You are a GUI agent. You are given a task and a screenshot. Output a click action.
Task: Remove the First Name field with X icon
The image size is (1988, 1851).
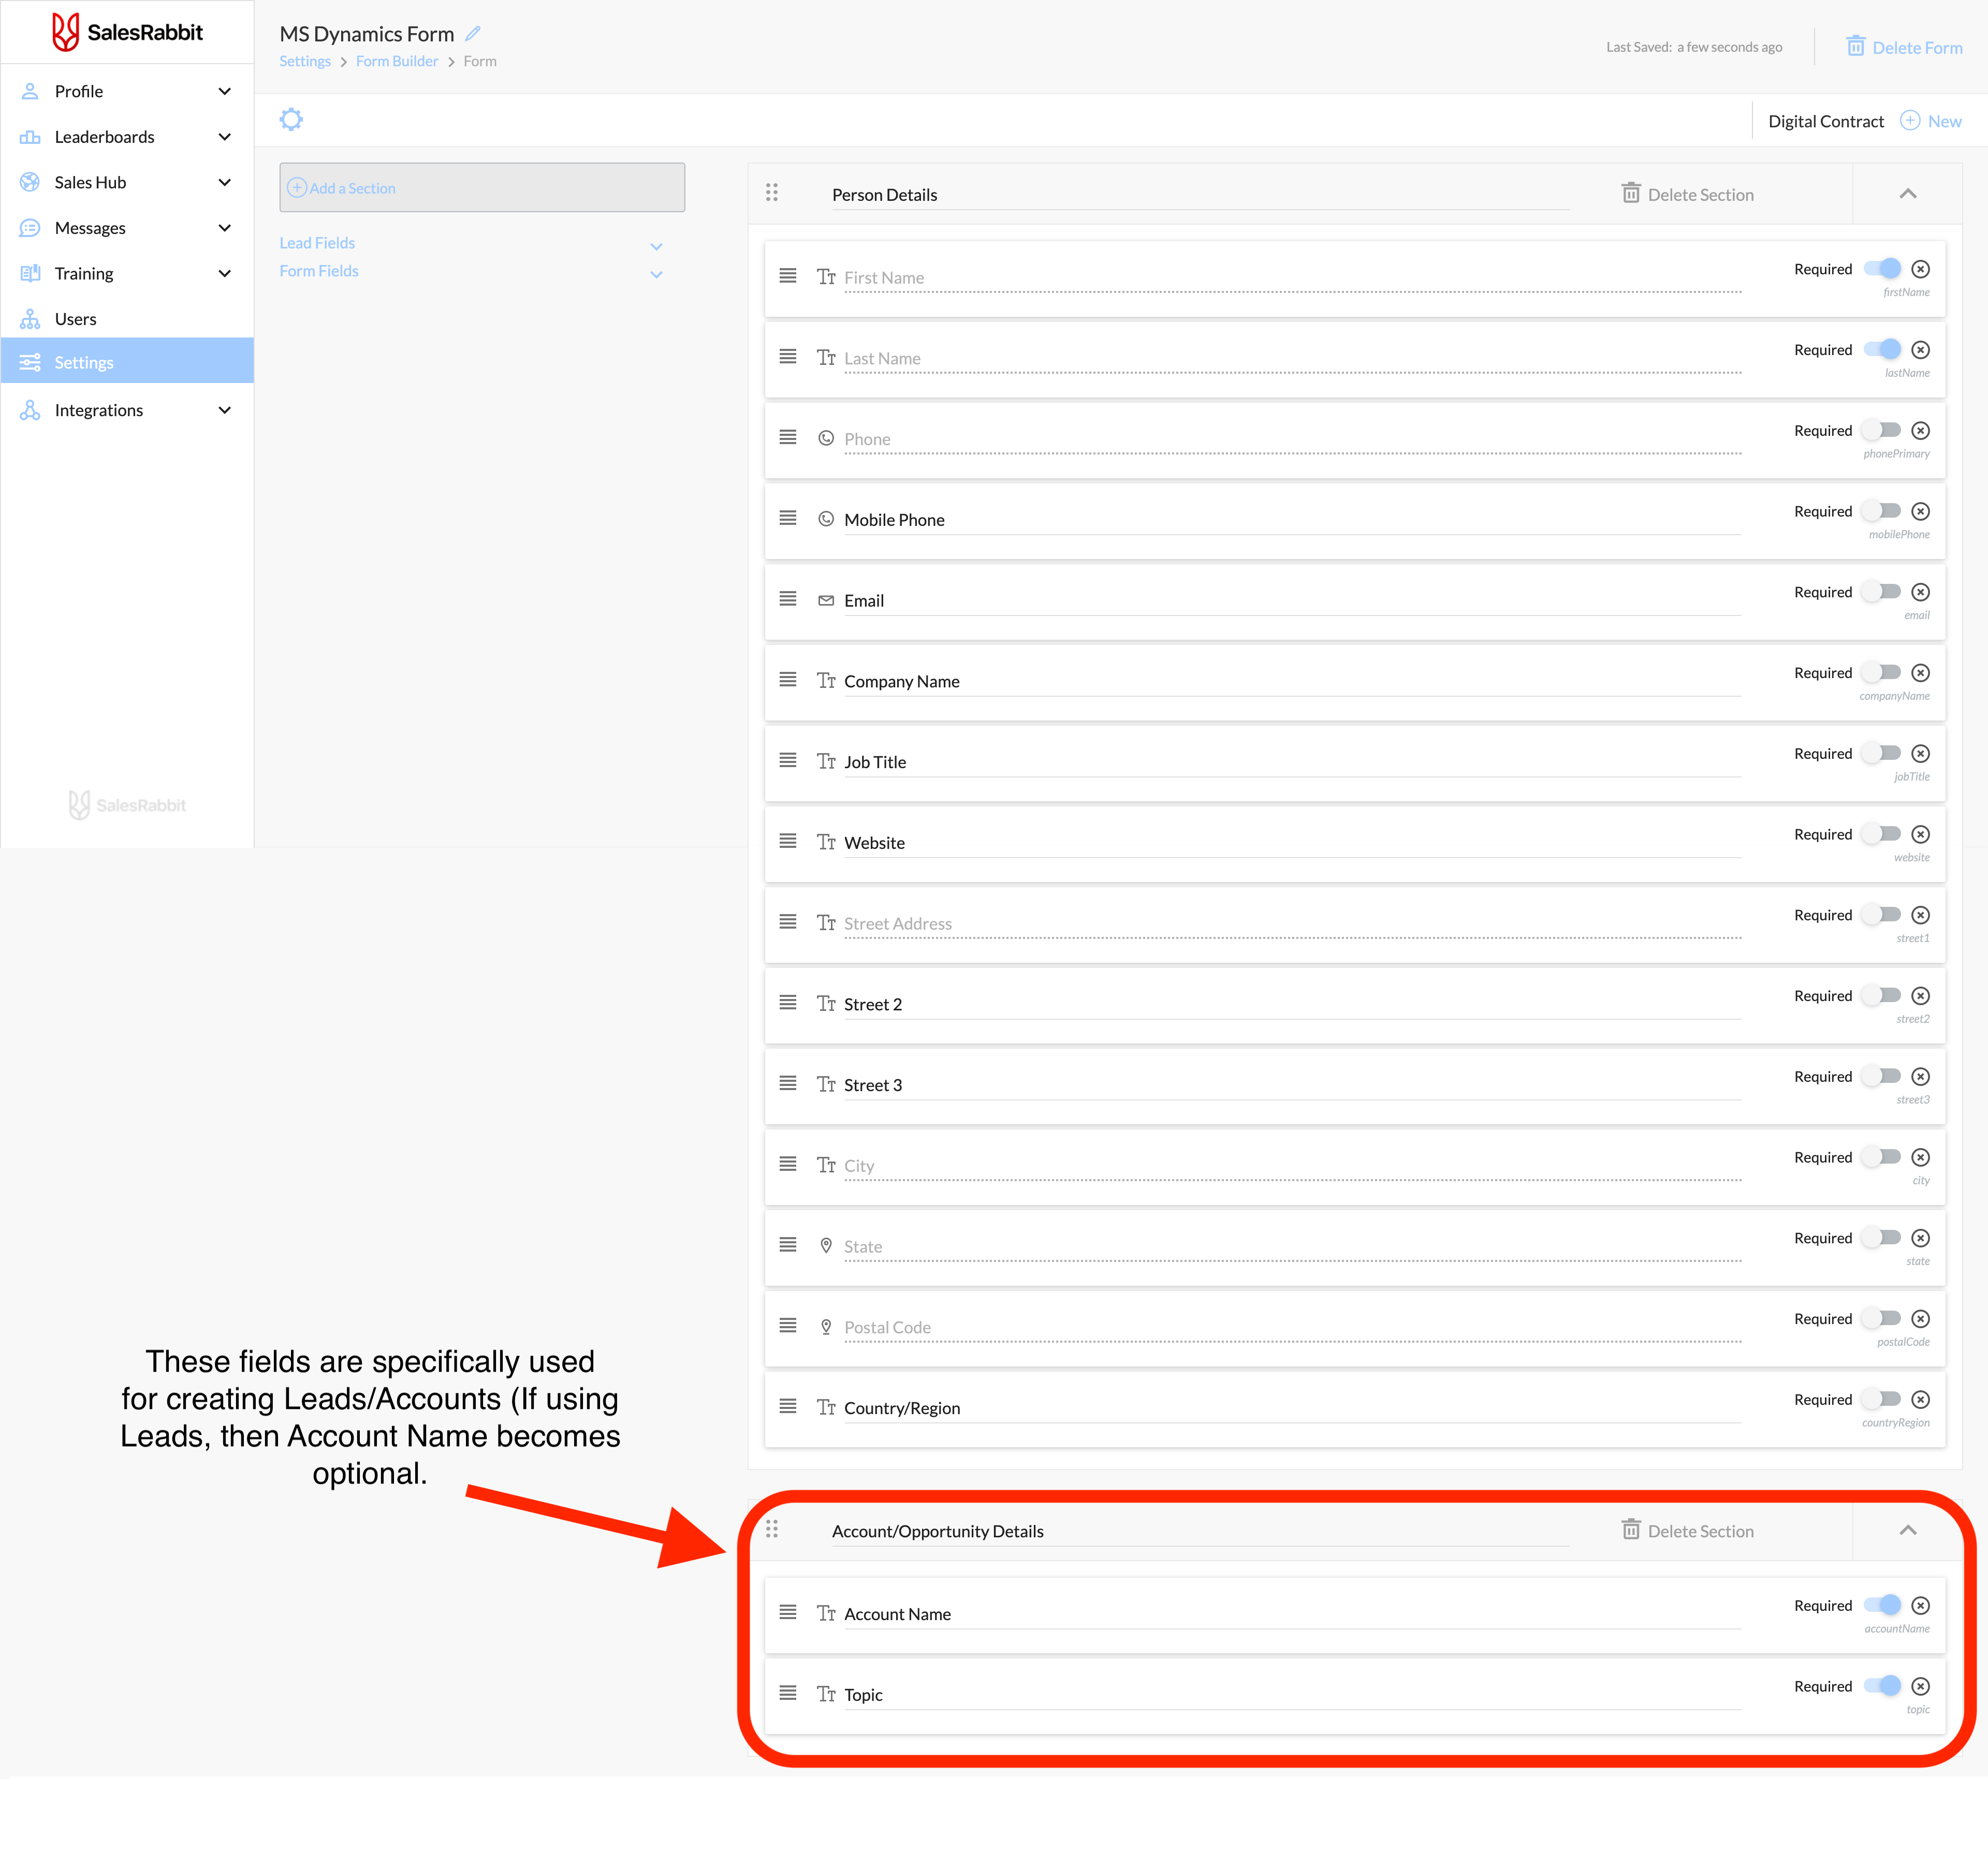(1920, 269)
